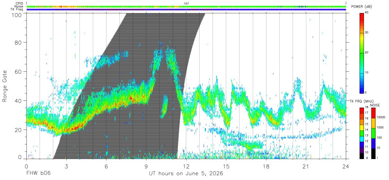Select the red 17–18 MHz TX frequency swatch
The image size is (389, 180).
[x=362, y=110]
